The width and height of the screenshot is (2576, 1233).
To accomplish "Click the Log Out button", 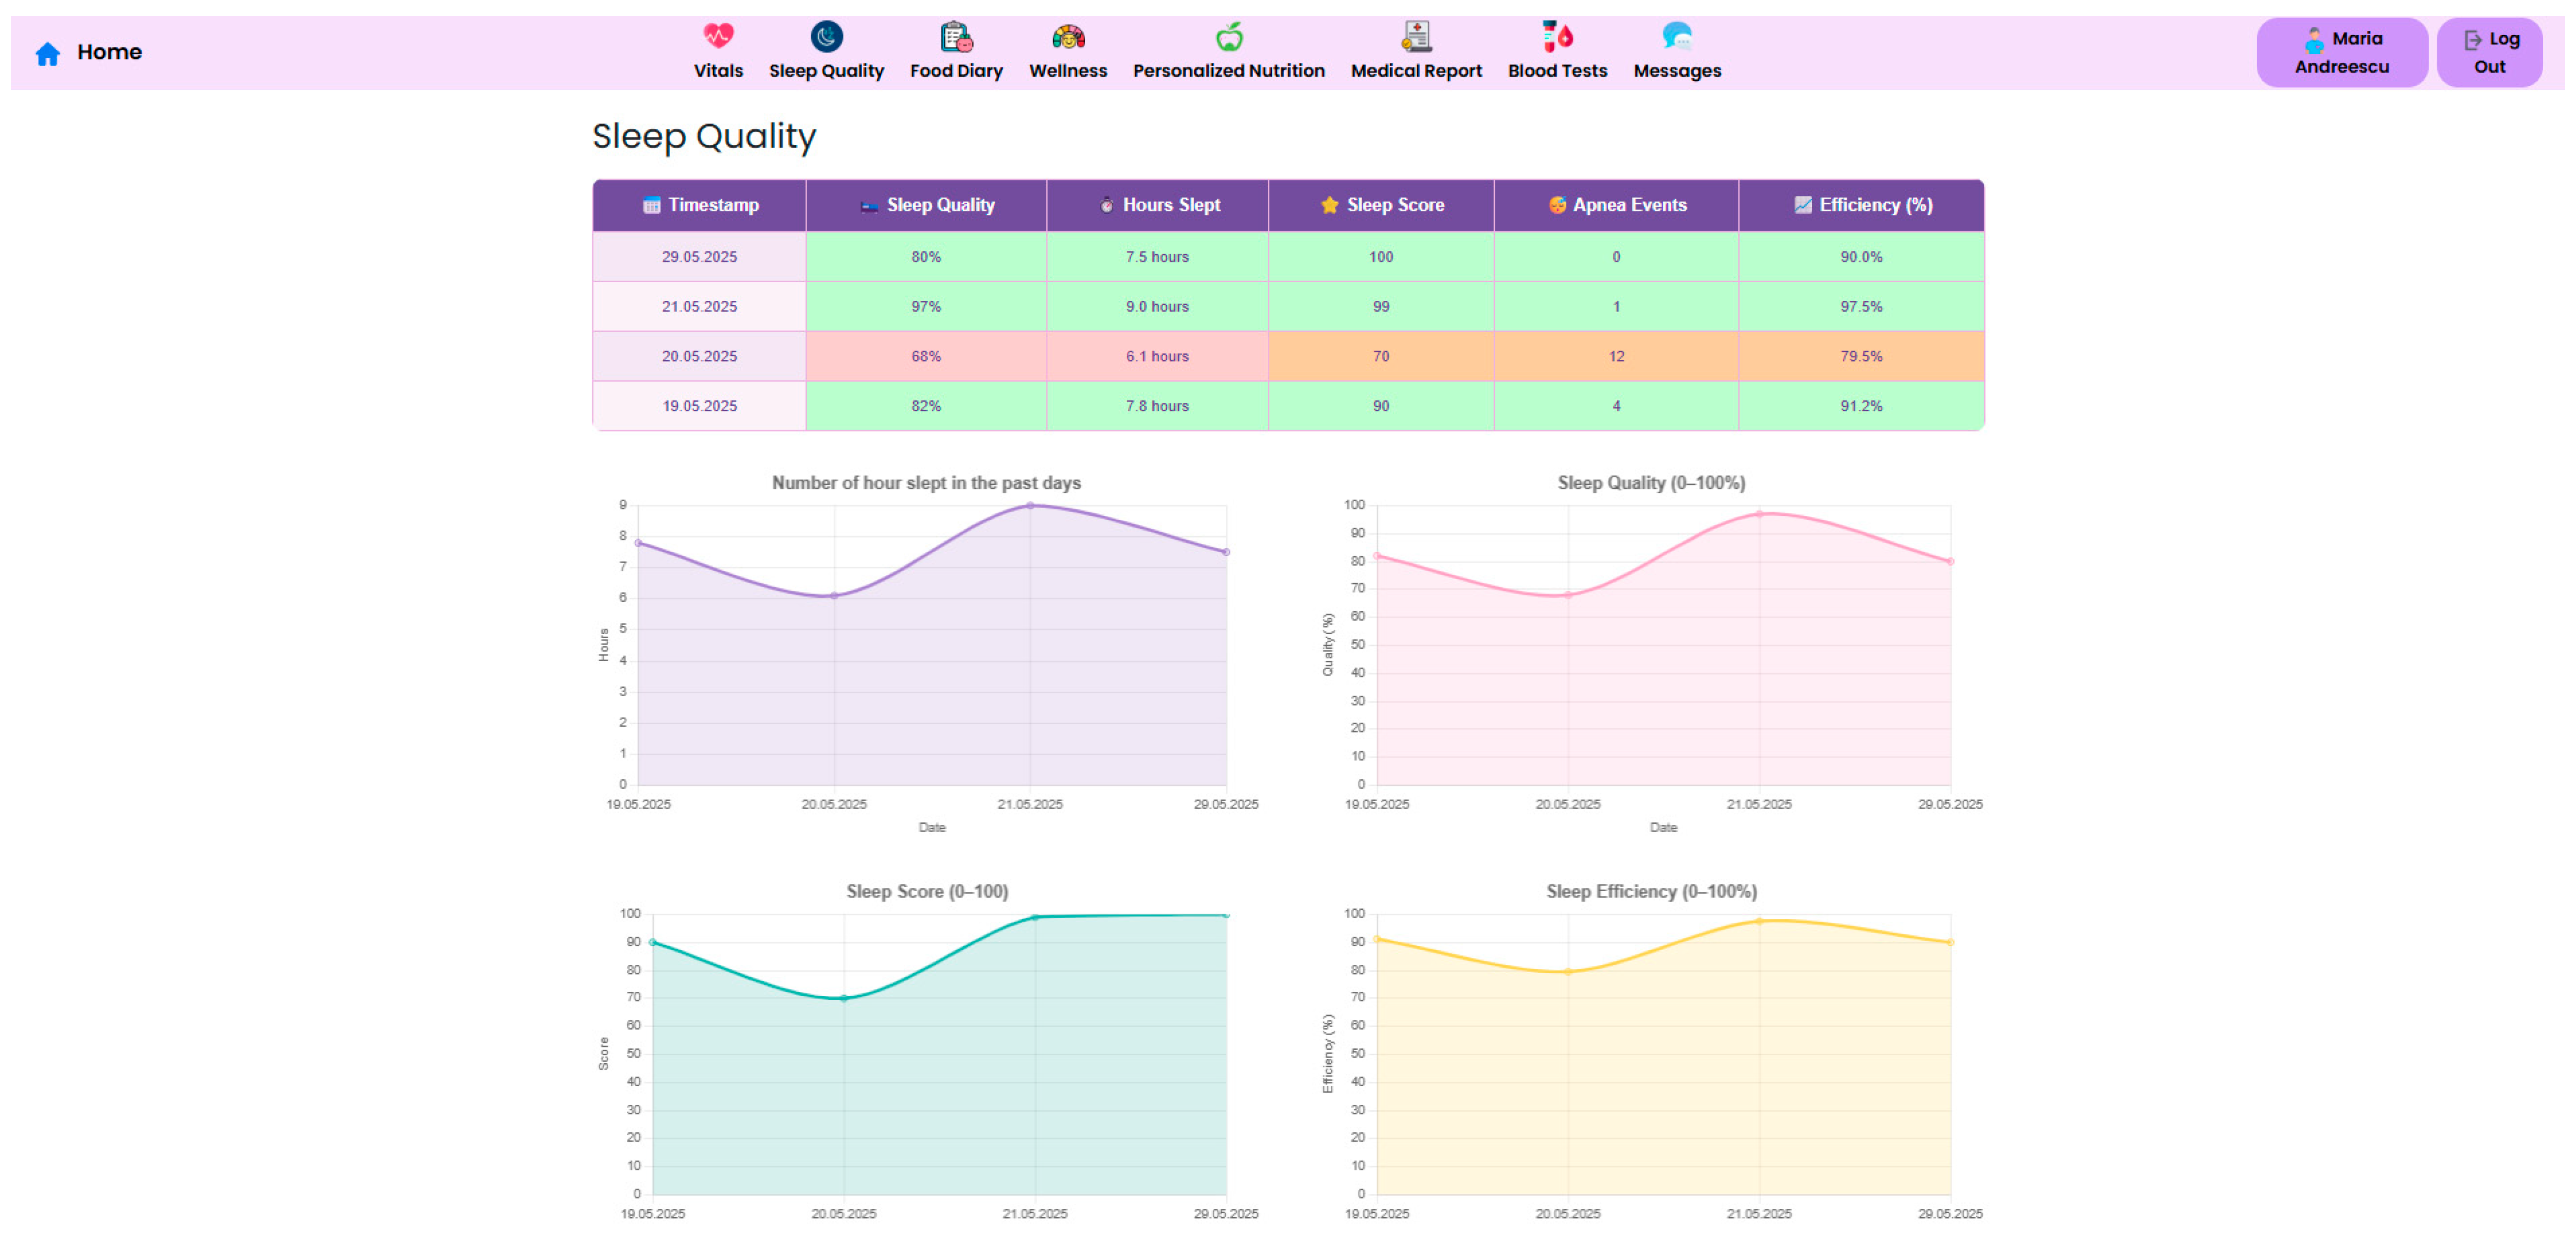I will pos(2489,52).
